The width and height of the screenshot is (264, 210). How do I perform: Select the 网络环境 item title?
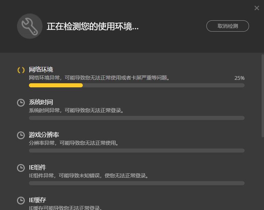point(41,70)
